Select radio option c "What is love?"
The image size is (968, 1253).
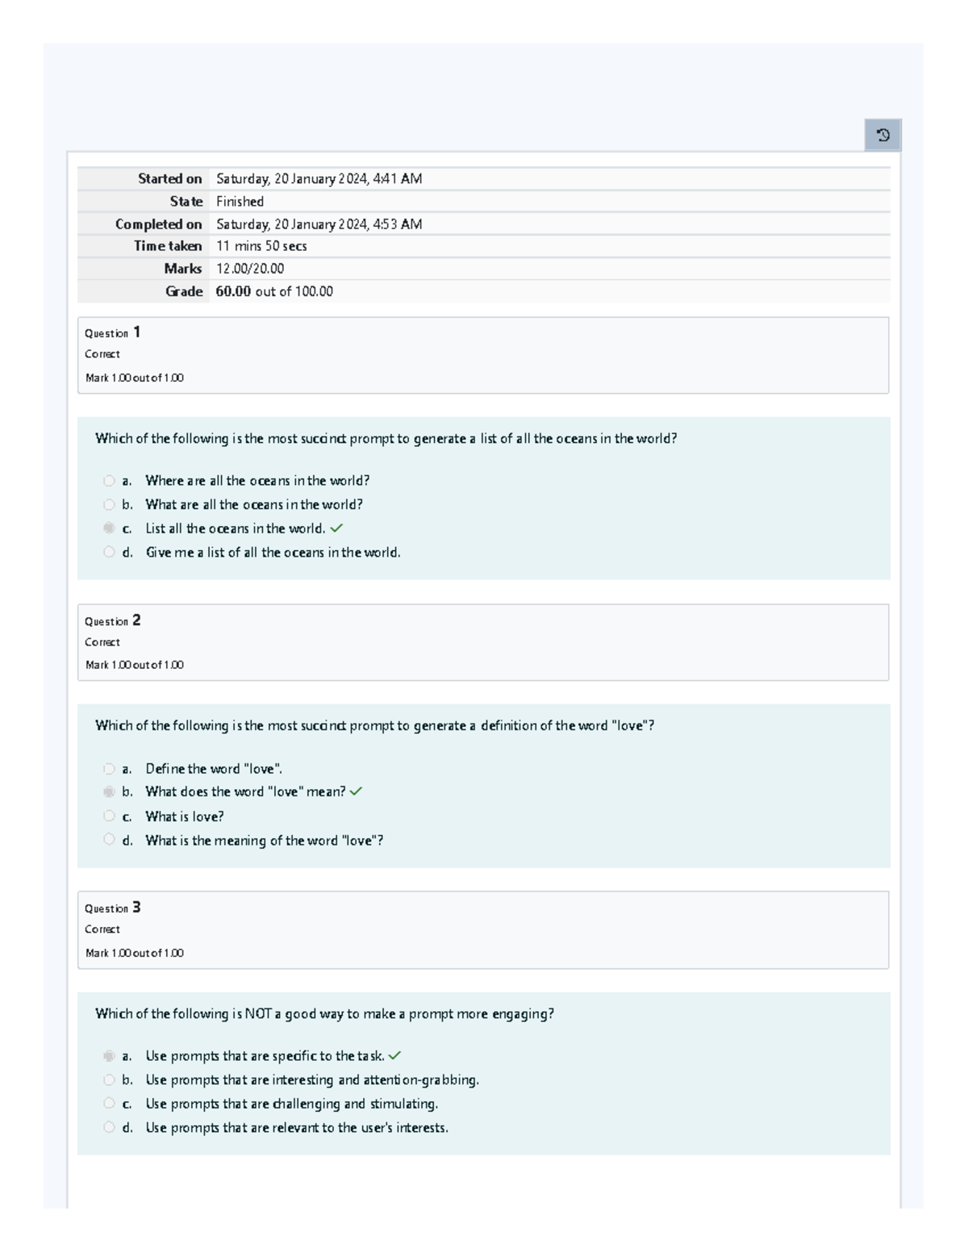click(109, 817)
